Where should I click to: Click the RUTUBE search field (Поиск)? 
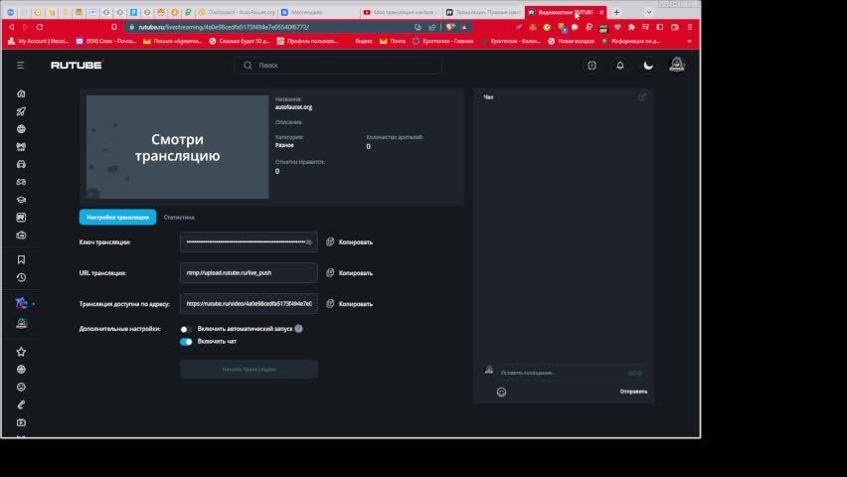pos(339,66)
